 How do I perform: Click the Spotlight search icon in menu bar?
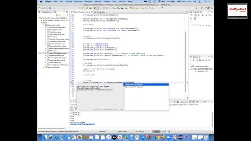[x=205, y=2]
